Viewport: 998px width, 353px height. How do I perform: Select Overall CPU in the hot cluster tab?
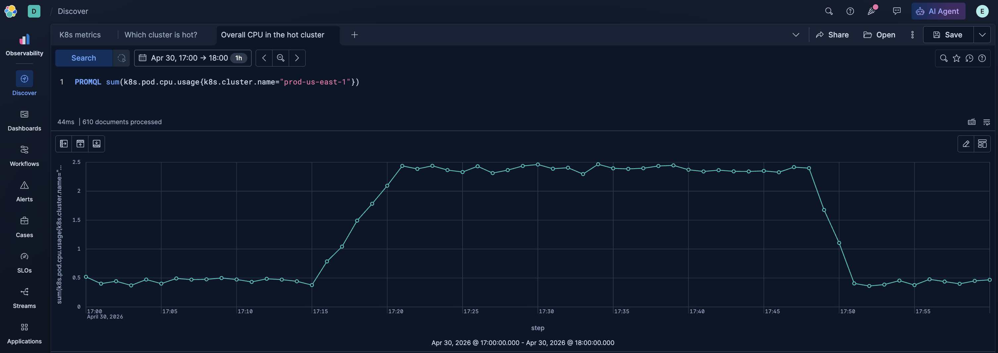point(273,35)
